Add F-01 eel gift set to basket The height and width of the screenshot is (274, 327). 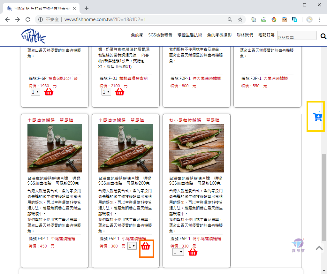point(120,92)
